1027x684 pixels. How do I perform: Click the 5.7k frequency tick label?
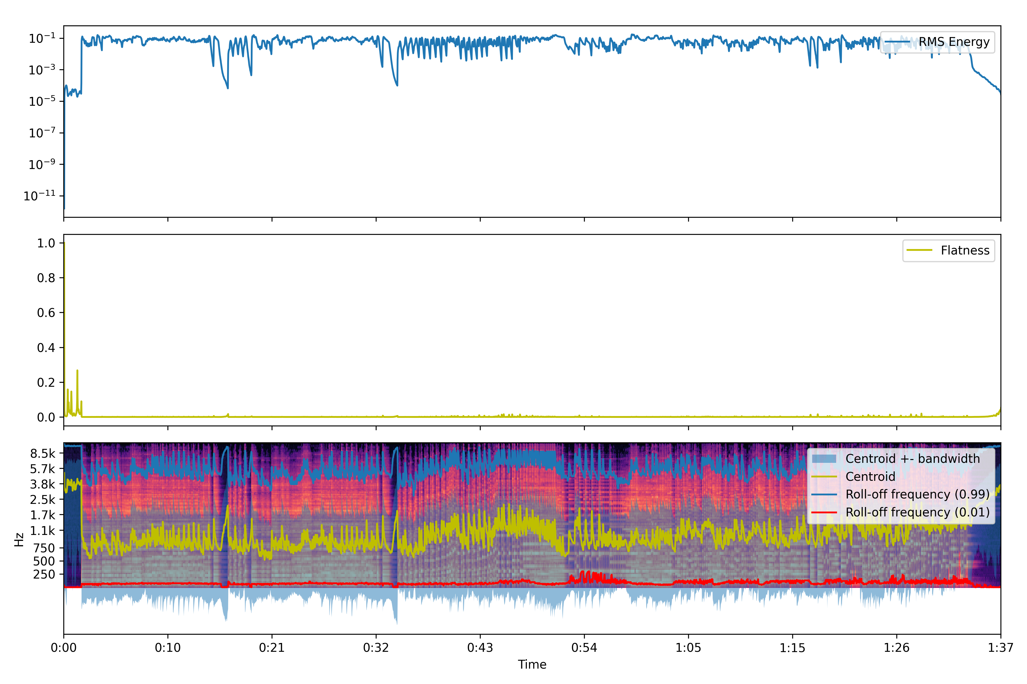43,469
